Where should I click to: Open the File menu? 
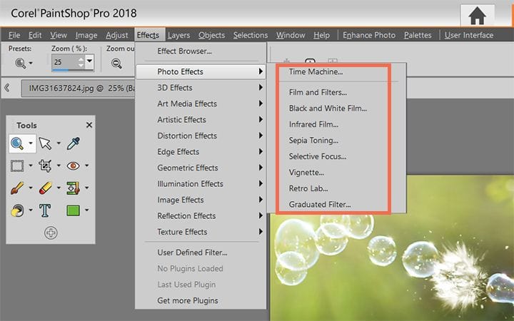point(14,35)
